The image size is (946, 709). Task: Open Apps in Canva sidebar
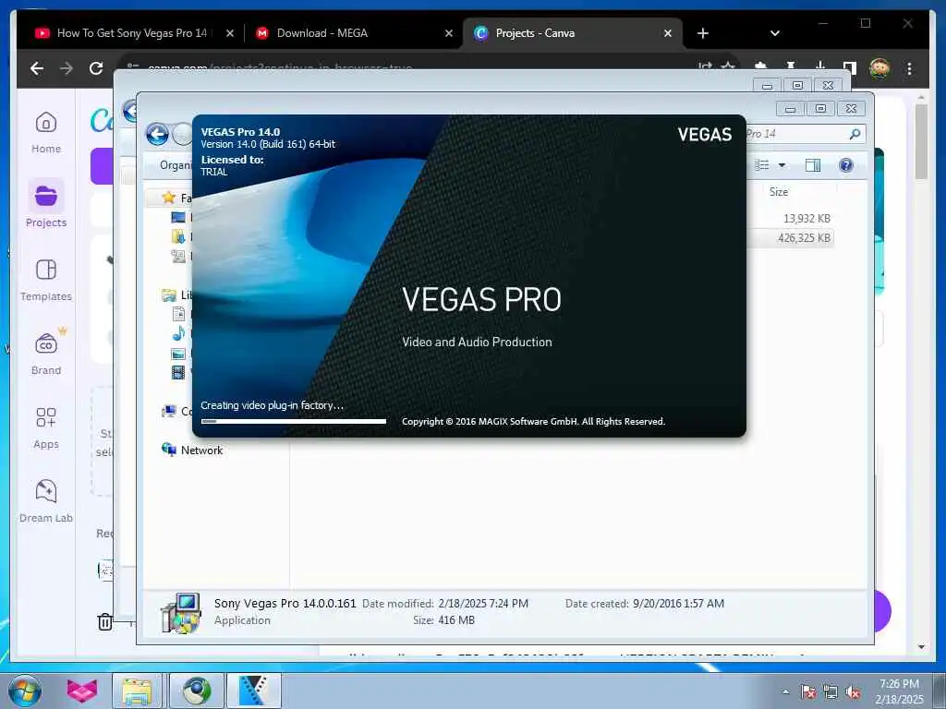(x=46, y=428)
